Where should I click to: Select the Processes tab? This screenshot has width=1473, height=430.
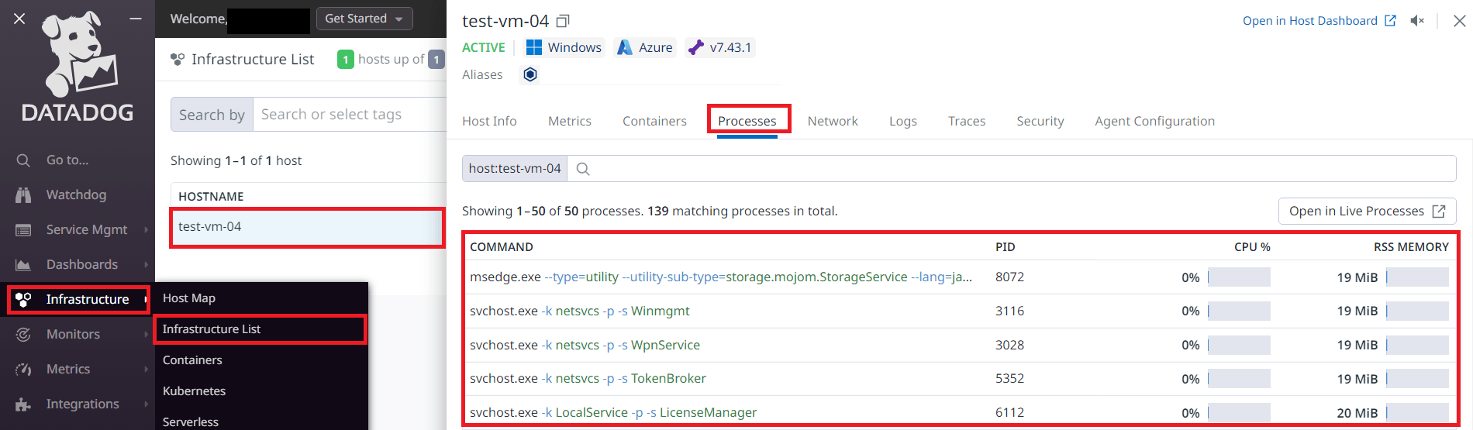747,121
